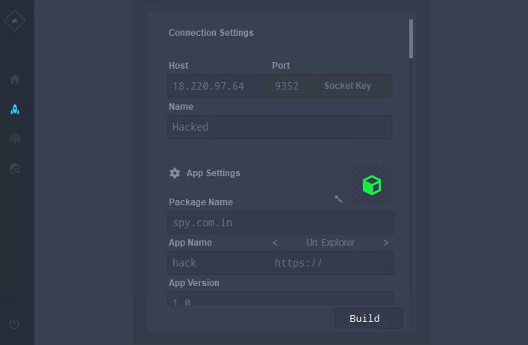Go to previous option left of Url Explorer
This screenshot has height=345, width=528.
click(x=275, y=243)
